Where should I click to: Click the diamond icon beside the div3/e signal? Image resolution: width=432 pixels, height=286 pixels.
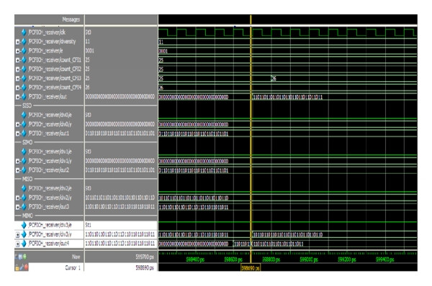coord(24,225)
